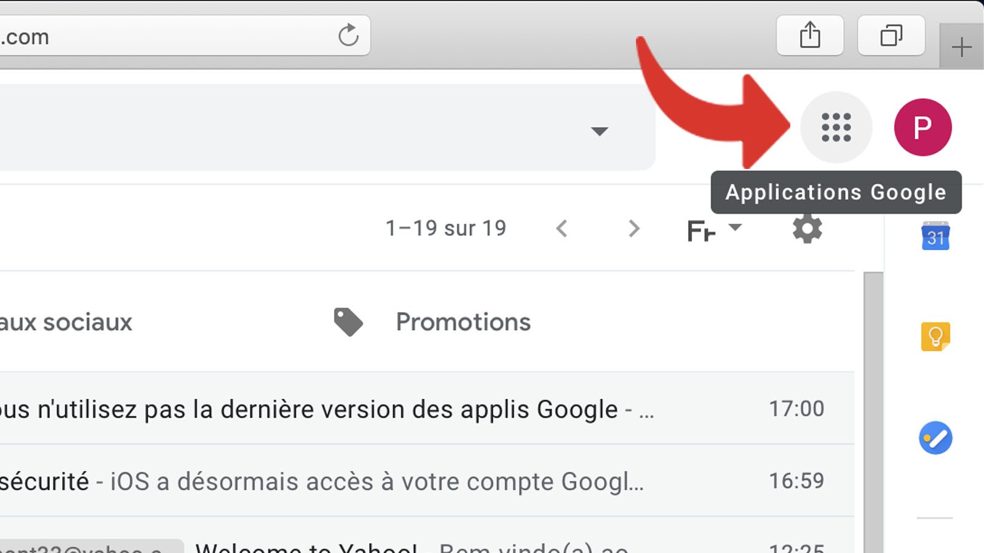Open the search options dropdown arrow
Image resolution: width=984 pixels, height=553 pixels.
(600, 130)
